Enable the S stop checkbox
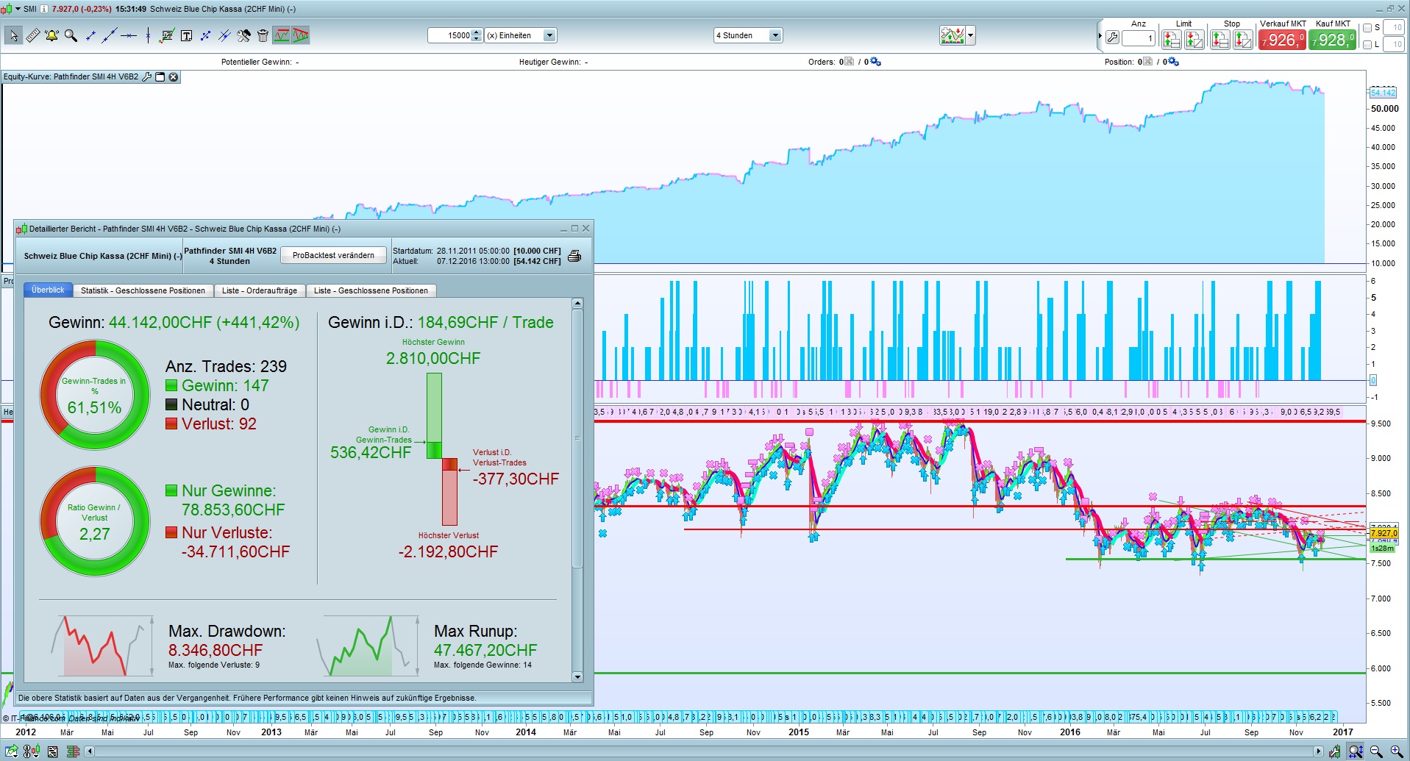Image resolution: width=1410 pixels, height=761 pixels. 1367,28
